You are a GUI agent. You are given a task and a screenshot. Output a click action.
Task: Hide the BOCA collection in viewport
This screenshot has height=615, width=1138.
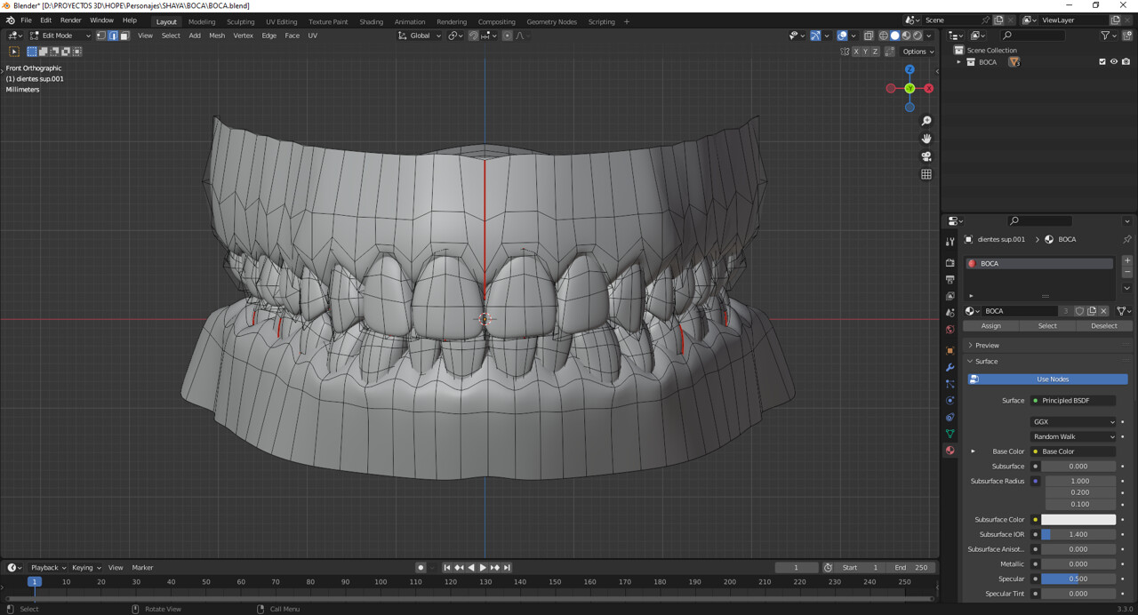pyautogui.click(x=1114, y=62)
